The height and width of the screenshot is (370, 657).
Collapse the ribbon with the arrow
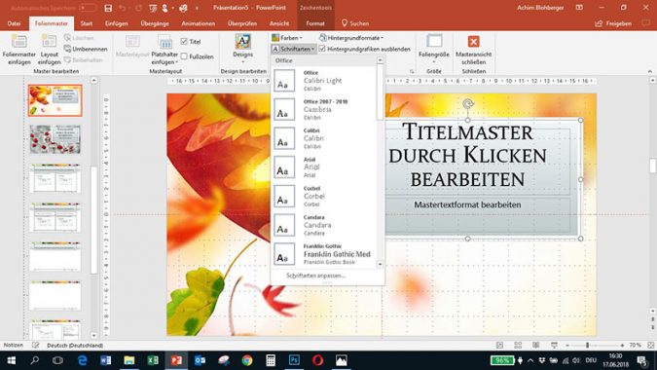[650, 71]
